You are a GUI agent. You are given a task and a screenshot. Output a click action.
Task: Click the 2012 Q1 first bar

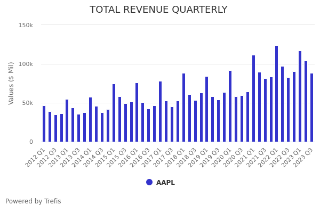44,124
